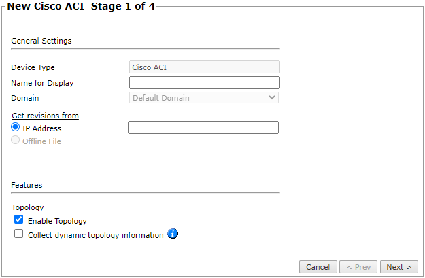Click the New Cisco ACI Stage title
This screenshot has height=278, width=425.
click(80, 7)
